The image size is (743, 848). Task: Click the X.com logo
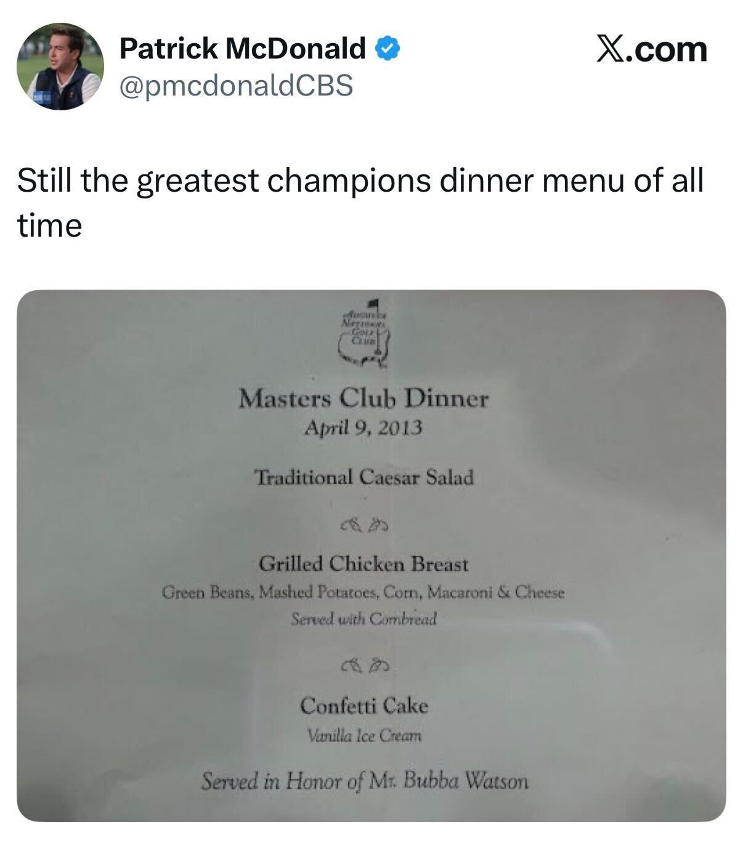[x=651, y=49]
